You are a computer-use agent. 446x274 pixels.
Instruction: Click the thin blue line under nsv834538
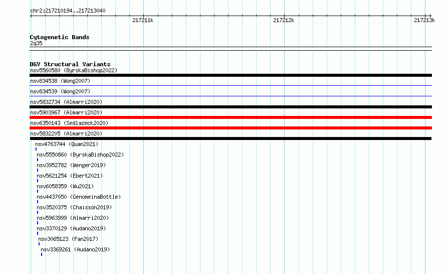point(231,85)
